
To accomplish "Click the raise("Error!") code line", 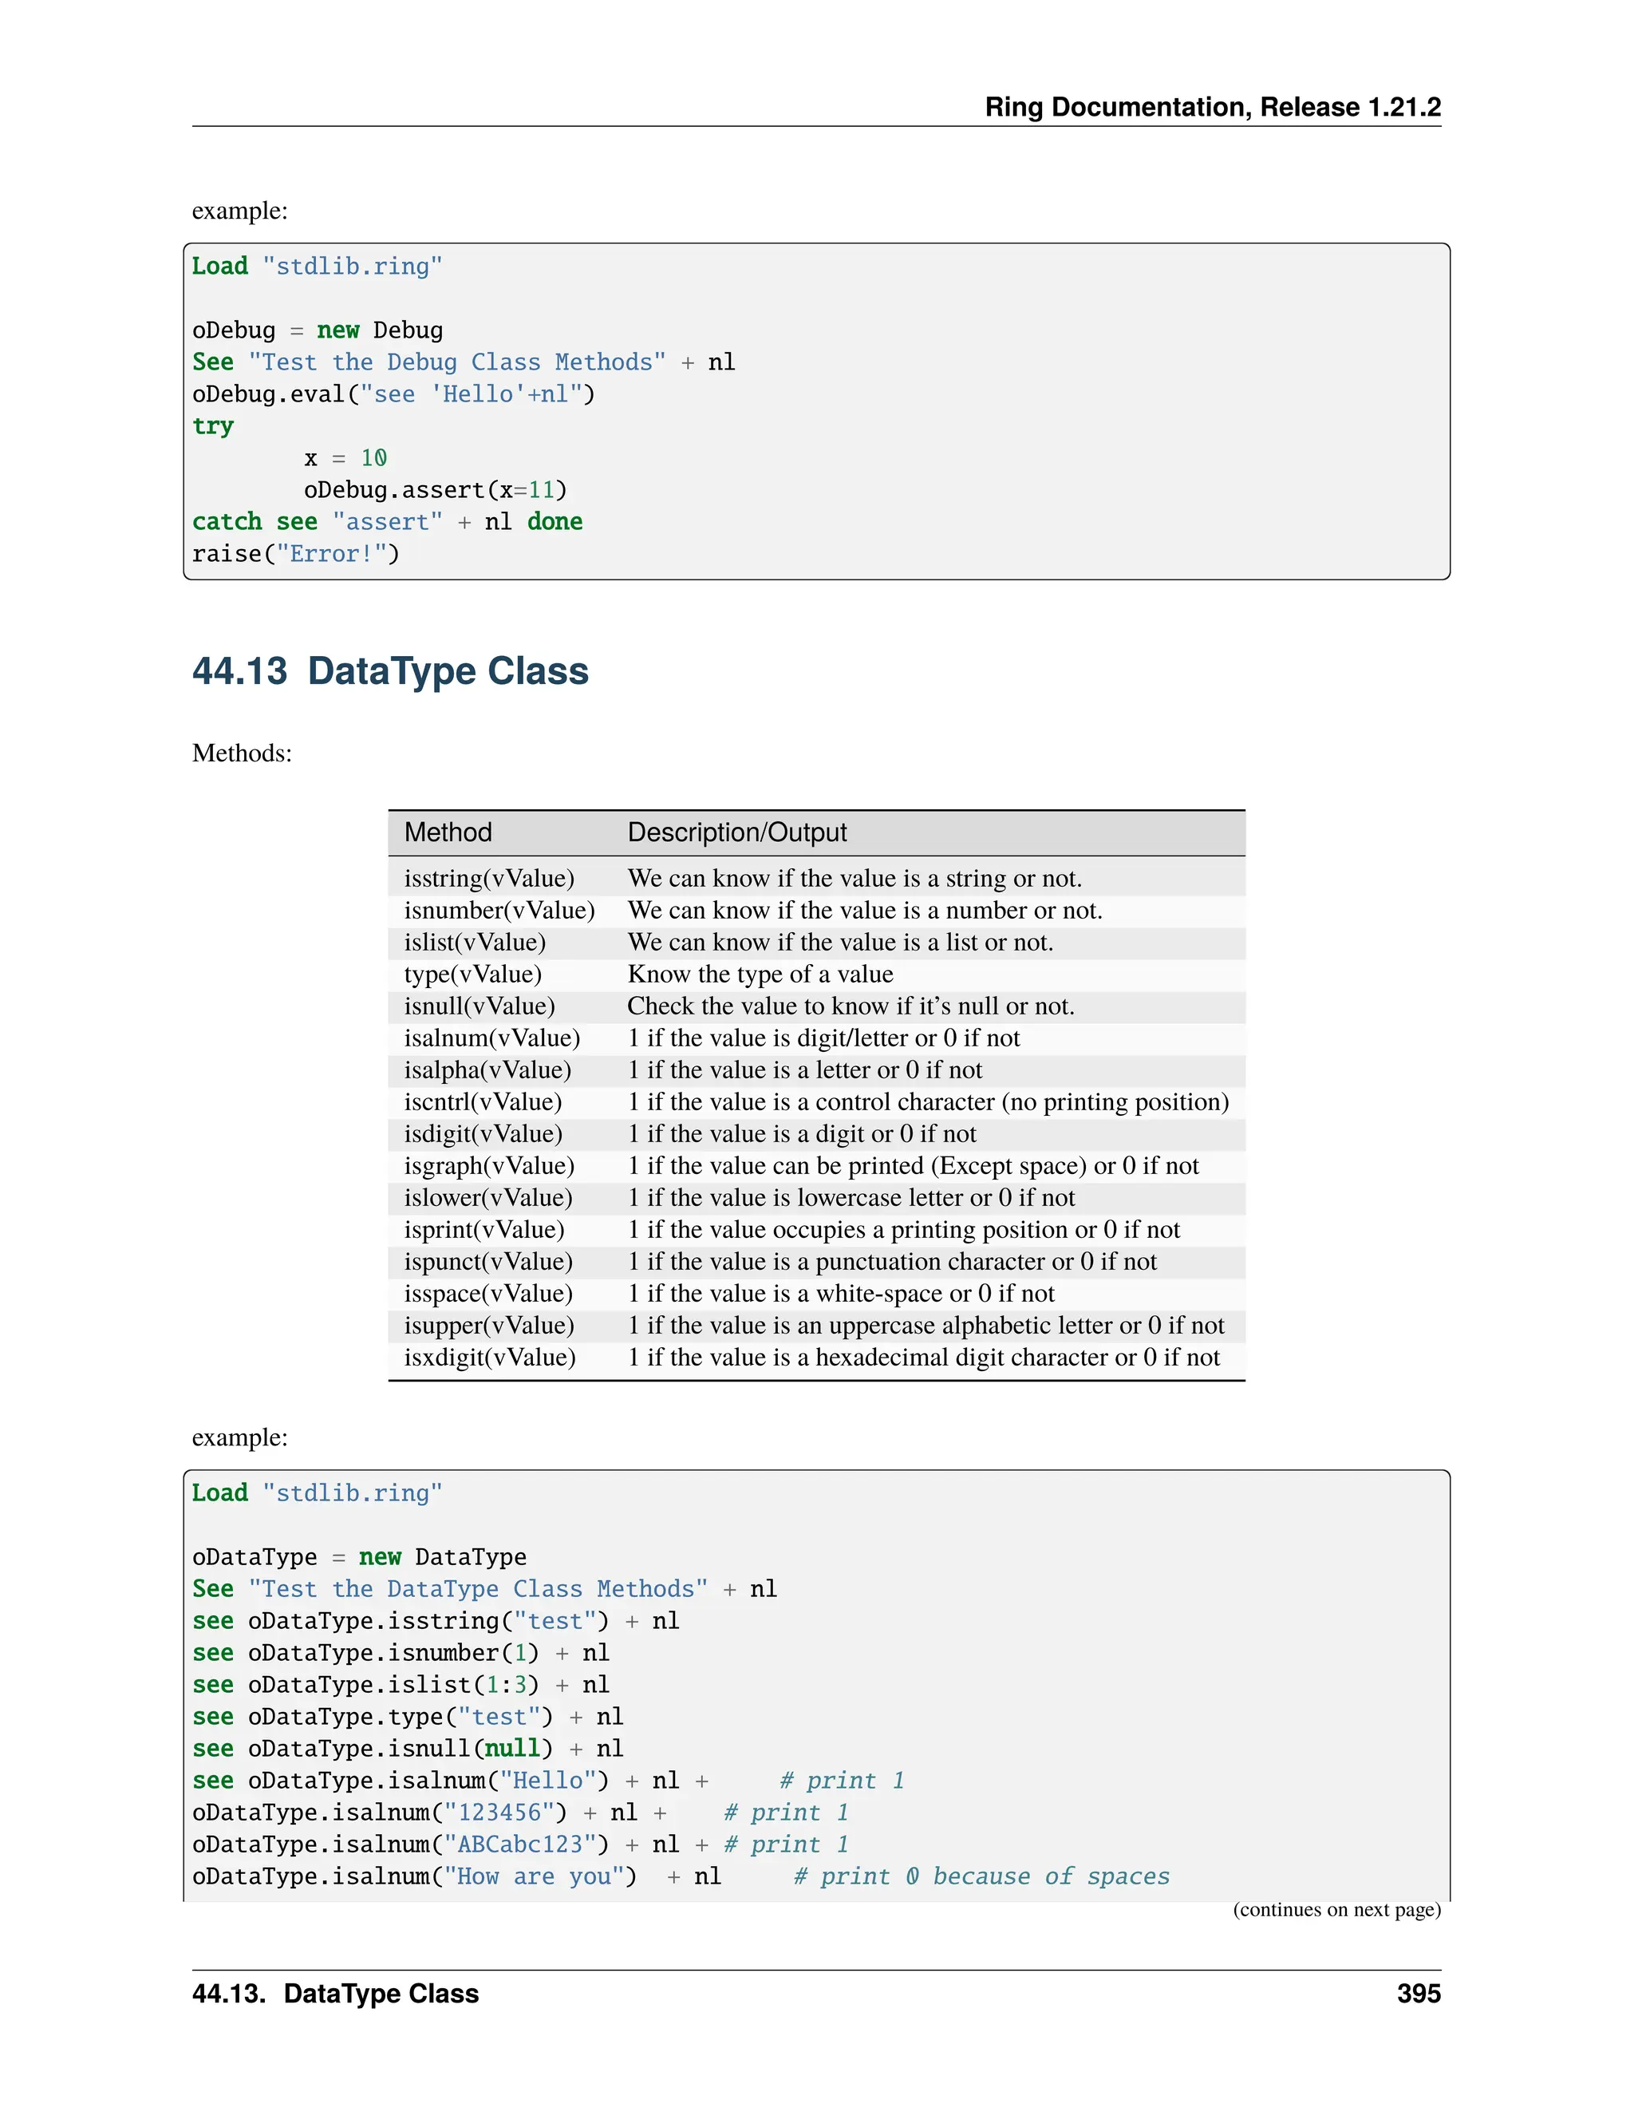I will click(295, 554).
